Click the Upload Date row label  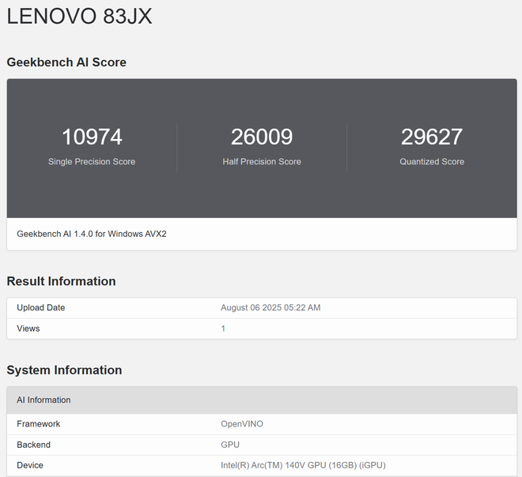[x=41, y=308]
